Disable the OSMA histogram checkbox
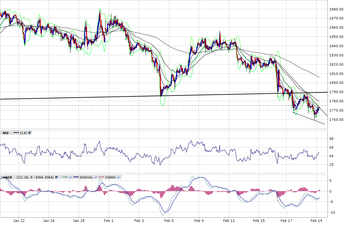The height and width of the screenshot is (225, 346). (118, 177)
